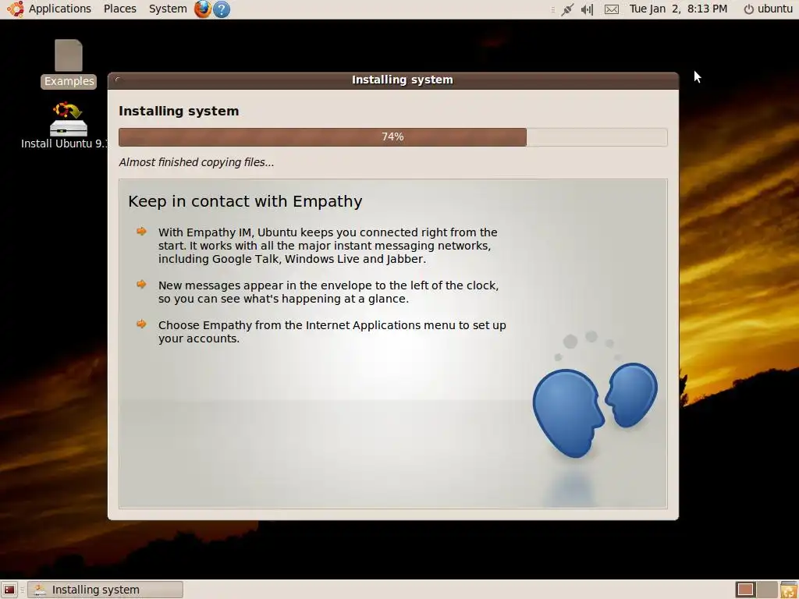Select the Install Ubuntu desktop icon

coord(64,126)
